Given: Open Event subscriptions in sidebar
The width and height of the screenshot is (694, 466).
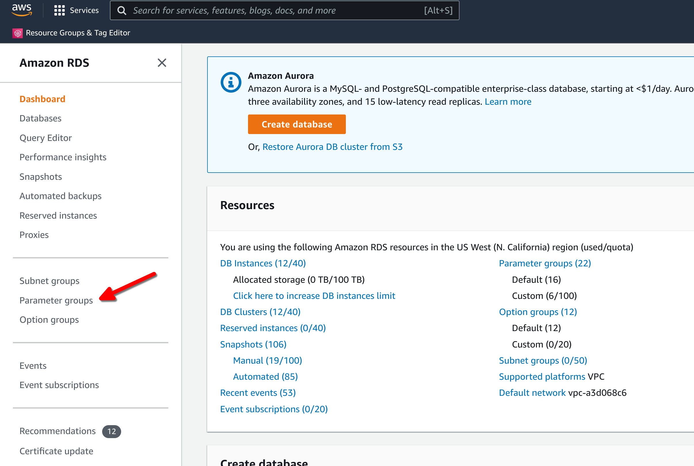Looking at the screenshot, I should pyautogui.click(x=59, y=385).
